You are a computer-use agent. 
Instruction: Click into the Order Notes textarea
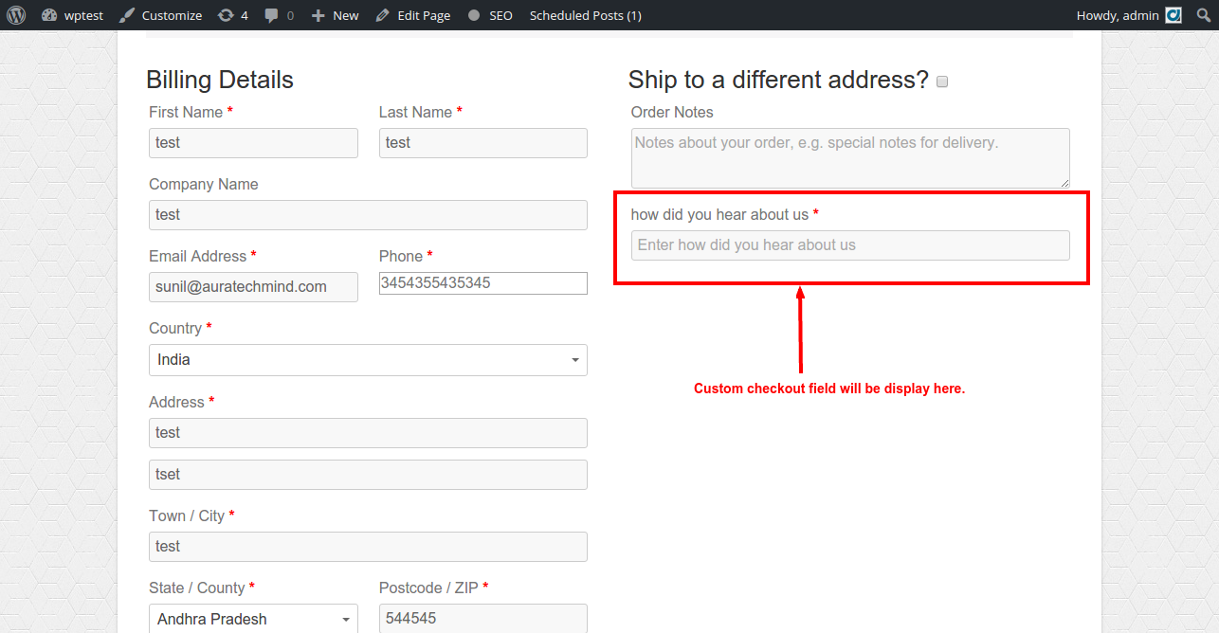pyautogui.click(x=850, y=158)
